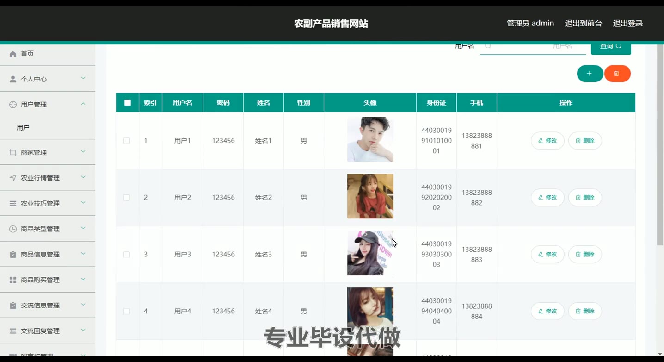Expand the 交流回复管理 chevron
Viewport: 664px width, 362px height.
pos(83,330)
